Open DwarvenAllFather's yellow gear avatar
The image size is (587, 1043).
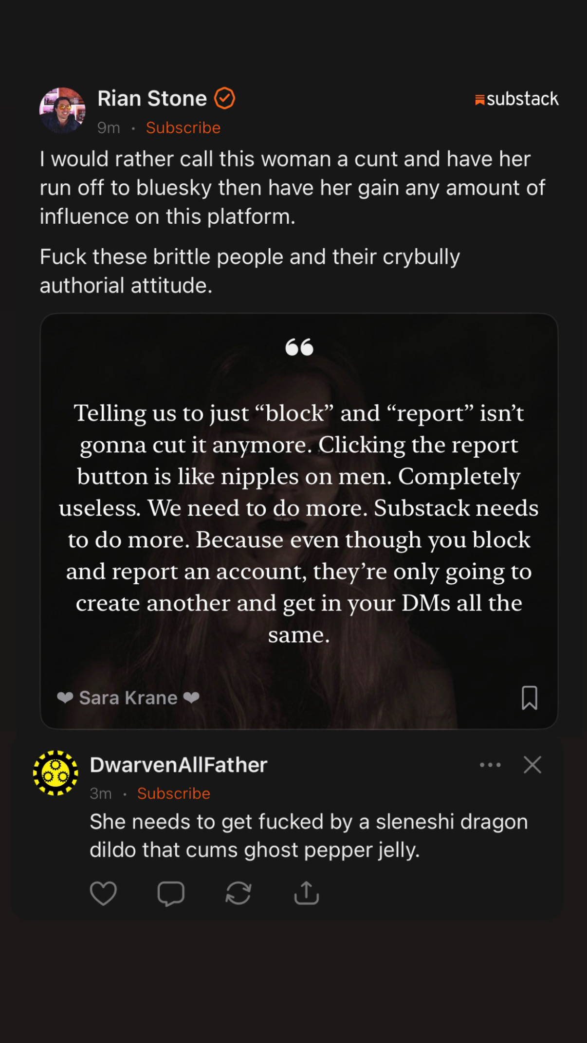[55, 773]
